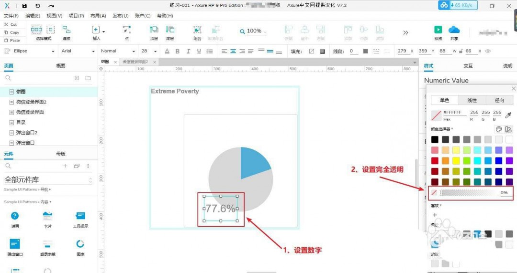Switch to the 交互 tab
Image resolution: width=517 pixels, height=273 pixels.
point(468,66)
